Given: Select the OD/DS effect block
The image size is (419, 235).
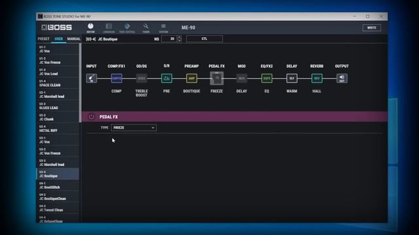Looking at the screenshot, I should (x=141, y=78).
